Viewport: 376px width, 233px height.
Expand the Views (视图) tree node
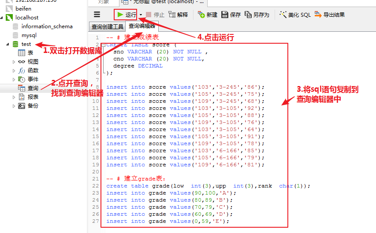[14, 62]
